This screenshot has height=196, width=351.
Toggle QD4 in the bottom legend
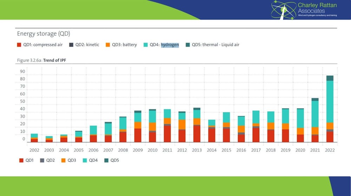point(90,160)
